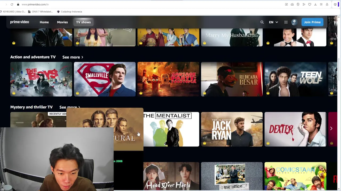The image size is (341, 191).
Task: Open the KEYBOARD | Akko bookmark
Action: pyautogui.click(x=13, y=12)
